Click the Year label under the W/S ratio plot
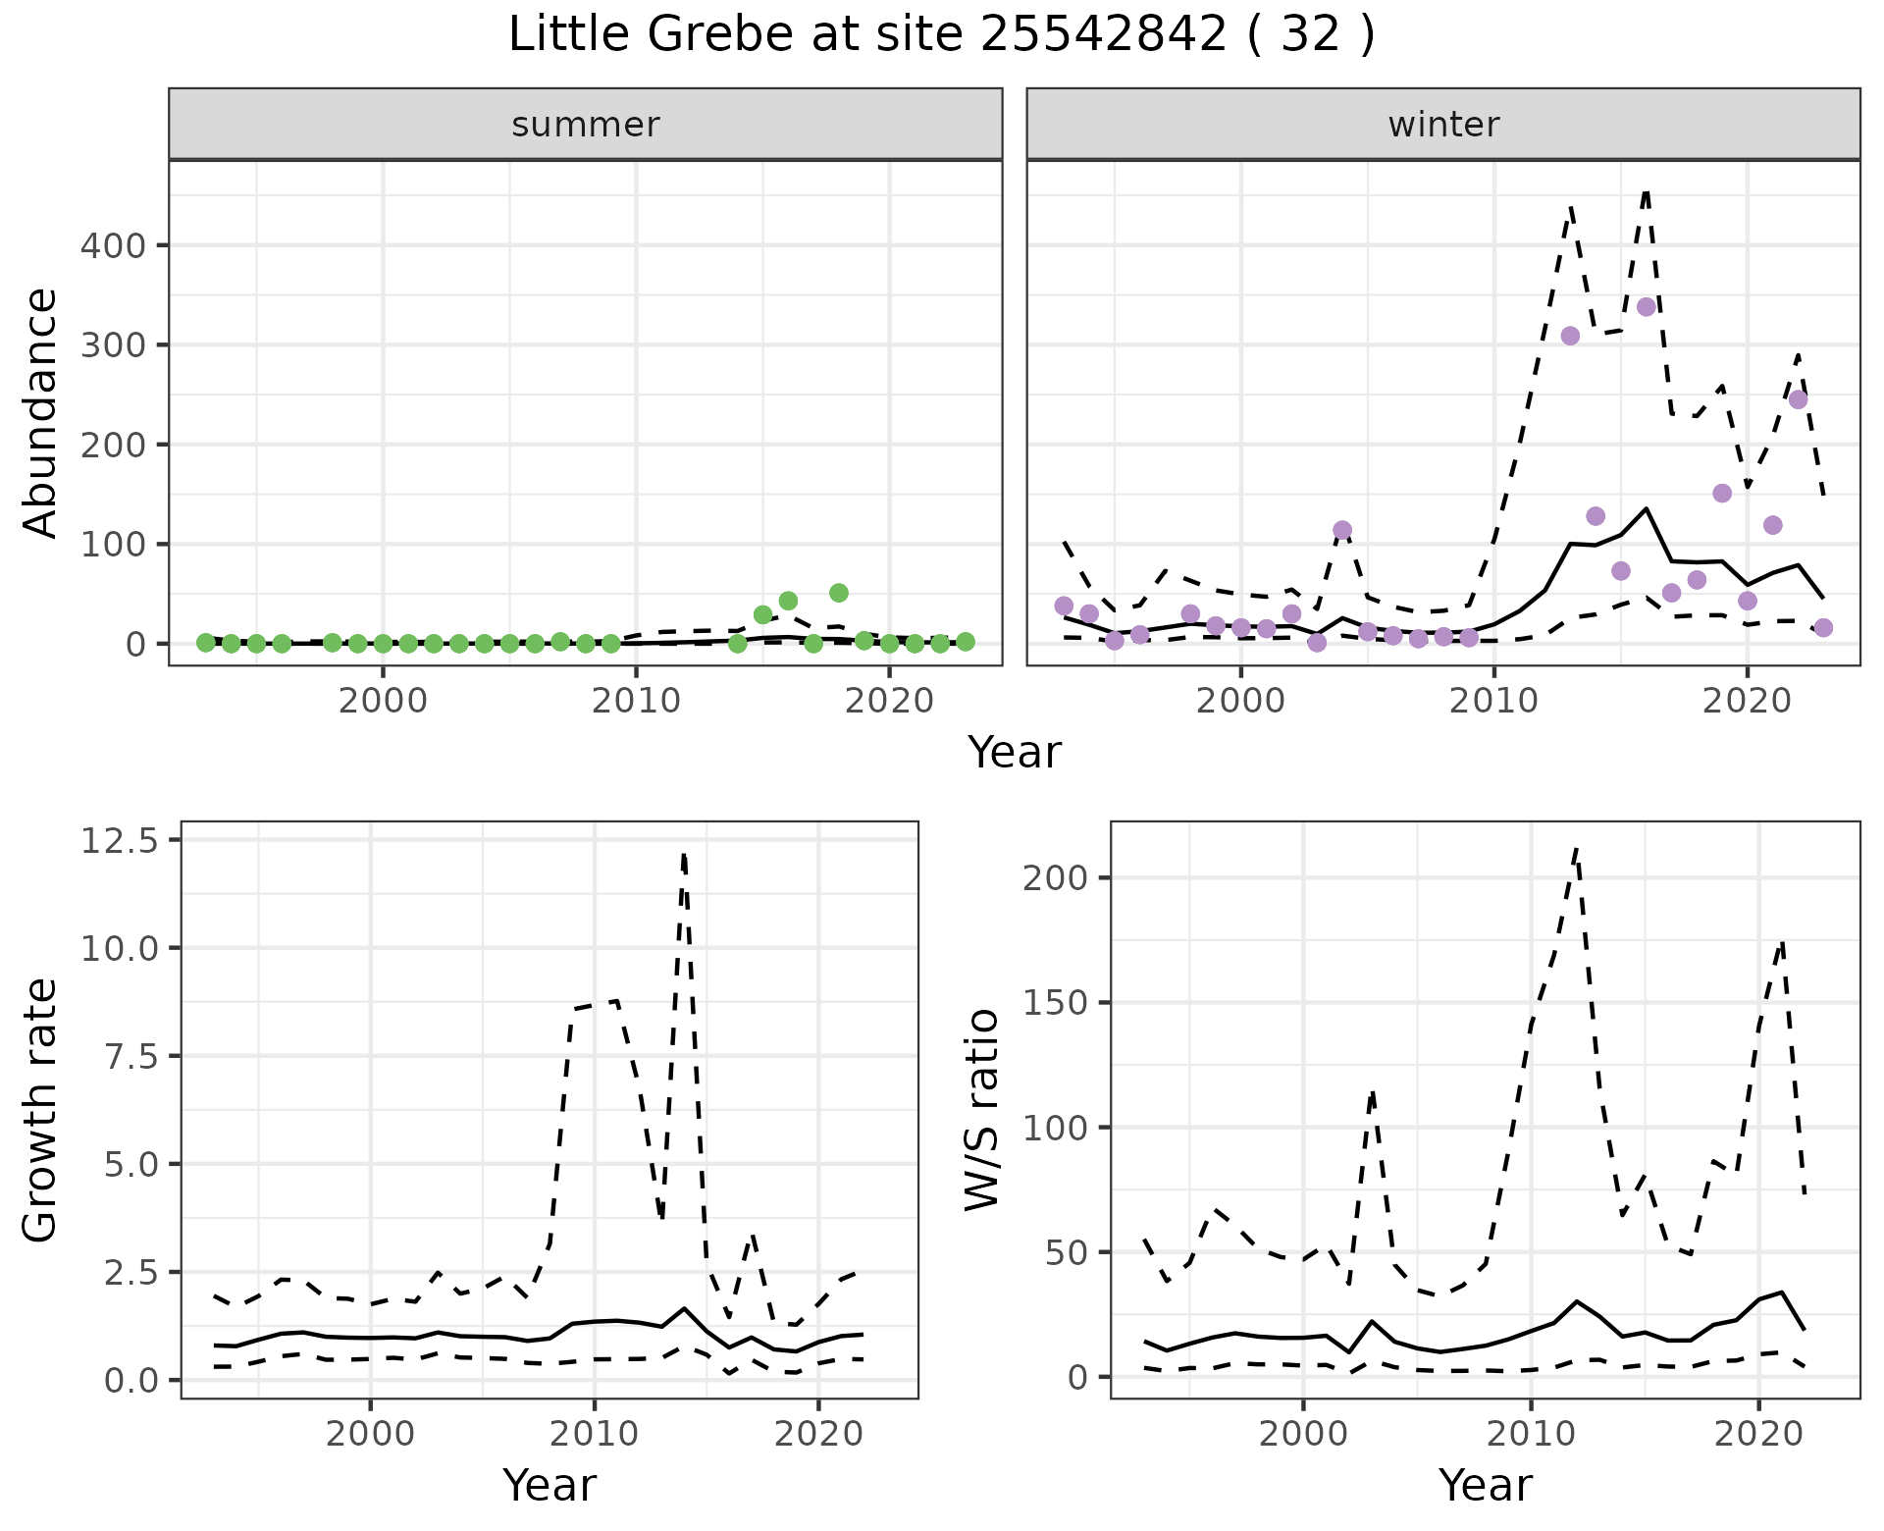 tap(1485, 1486)
